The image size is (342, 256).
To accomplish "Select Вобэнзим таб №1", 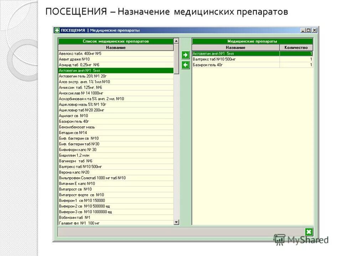I will point(116,218).
